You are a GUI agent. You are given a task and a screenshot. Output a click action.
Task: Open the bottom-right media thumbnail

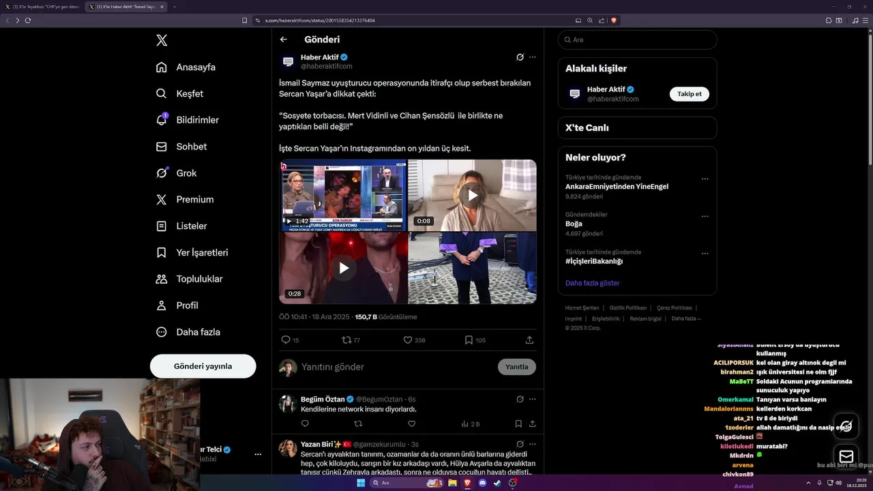472,268
